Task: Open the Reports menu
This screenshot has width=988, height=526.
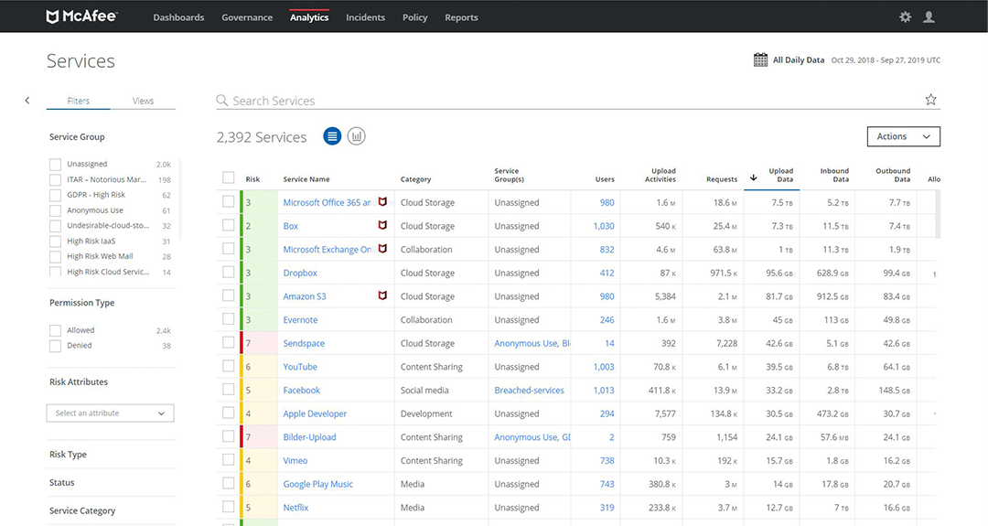Action: 461,17
